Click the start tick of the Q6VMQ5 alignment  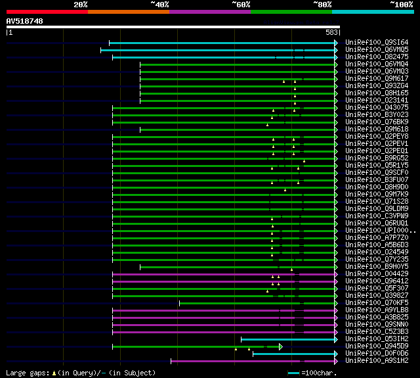[x=100, y=50]
